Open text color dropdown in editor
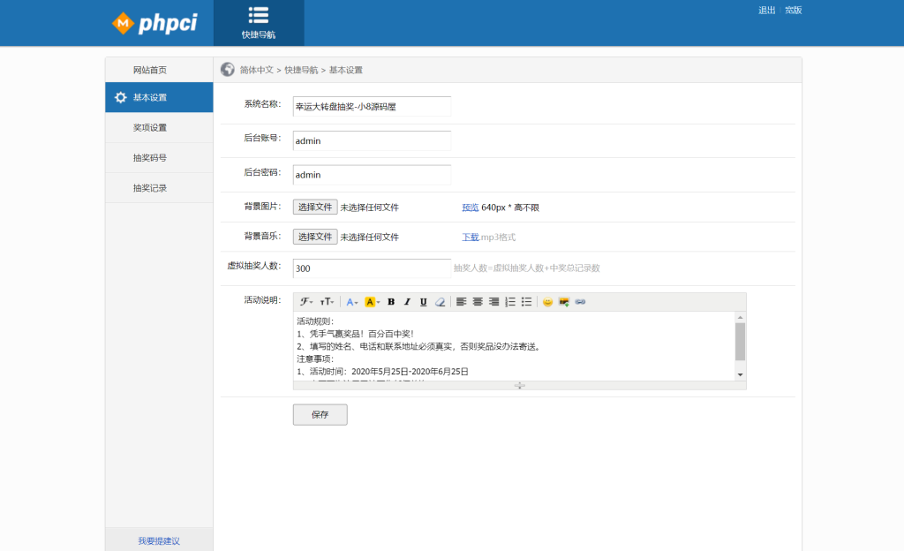Screen dimensions: 904x551 point(351,302)
